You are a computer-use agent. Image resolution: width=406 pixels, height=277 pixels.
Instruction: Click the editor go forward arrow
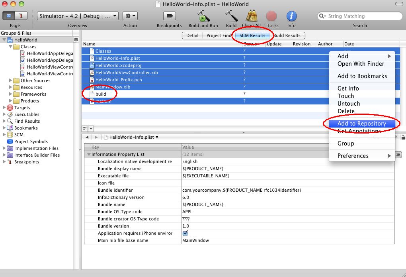pyautogui.click(x=96, y=137)
